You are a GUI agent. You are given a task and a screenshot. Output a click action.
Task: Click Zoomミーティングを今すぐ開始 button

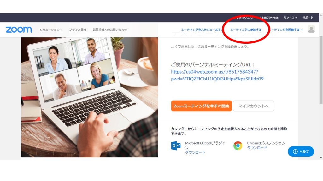coord(201,106)
